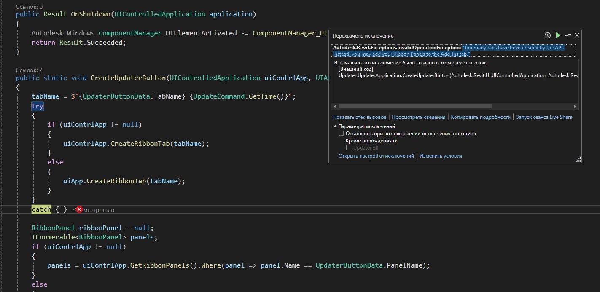
Task: Continue execution with the green play arrow
Action: point(558,35)
